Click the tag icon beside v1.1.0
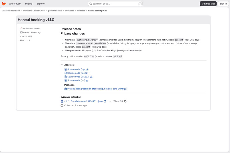 (x=21, y=40)
